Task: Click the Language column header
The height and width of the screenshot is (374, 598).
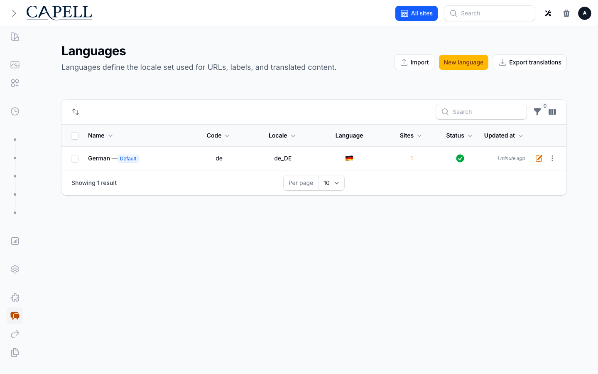Action: [349, 135]
